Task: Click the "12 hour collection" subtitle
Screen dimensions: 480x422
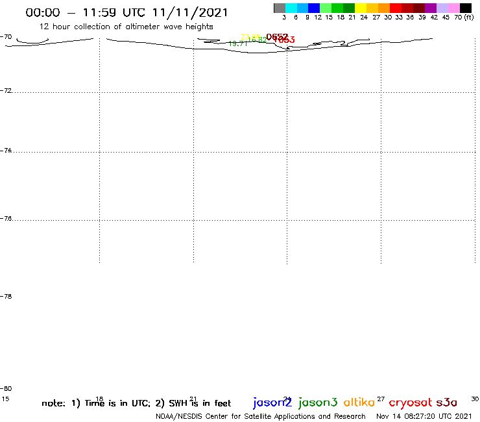Action: click(x=126, y=27)
